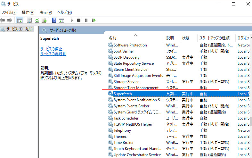This screenshot has height=158, width=252.
Task: Restart the service with the green restart icon
Action: (93, 20)
